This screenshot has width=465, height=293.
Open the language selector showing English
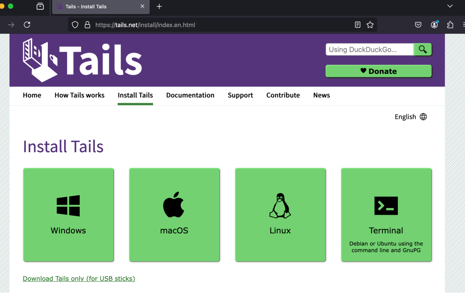[x=411, y=116]
